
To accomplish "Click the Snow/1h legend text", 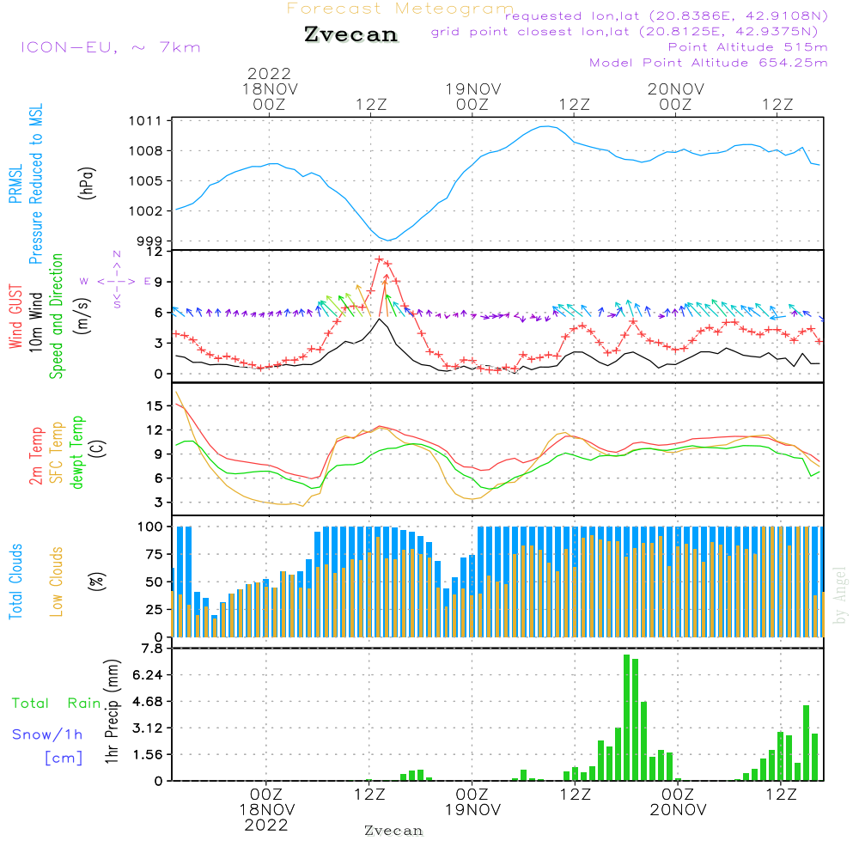I will point(48,734).
